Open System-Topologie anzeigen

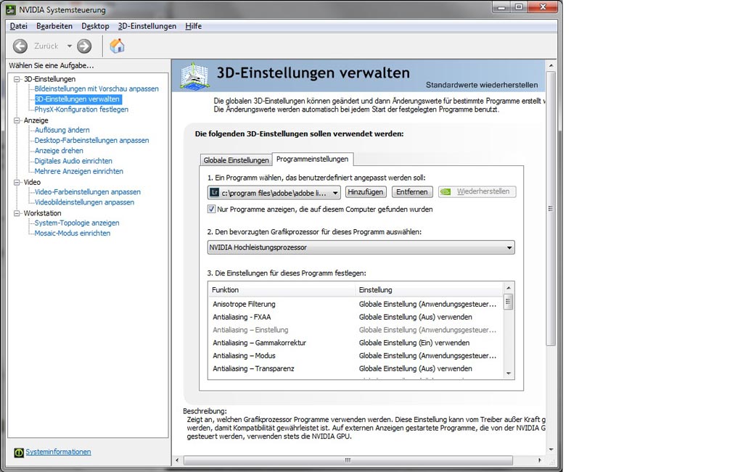(77, 223)
